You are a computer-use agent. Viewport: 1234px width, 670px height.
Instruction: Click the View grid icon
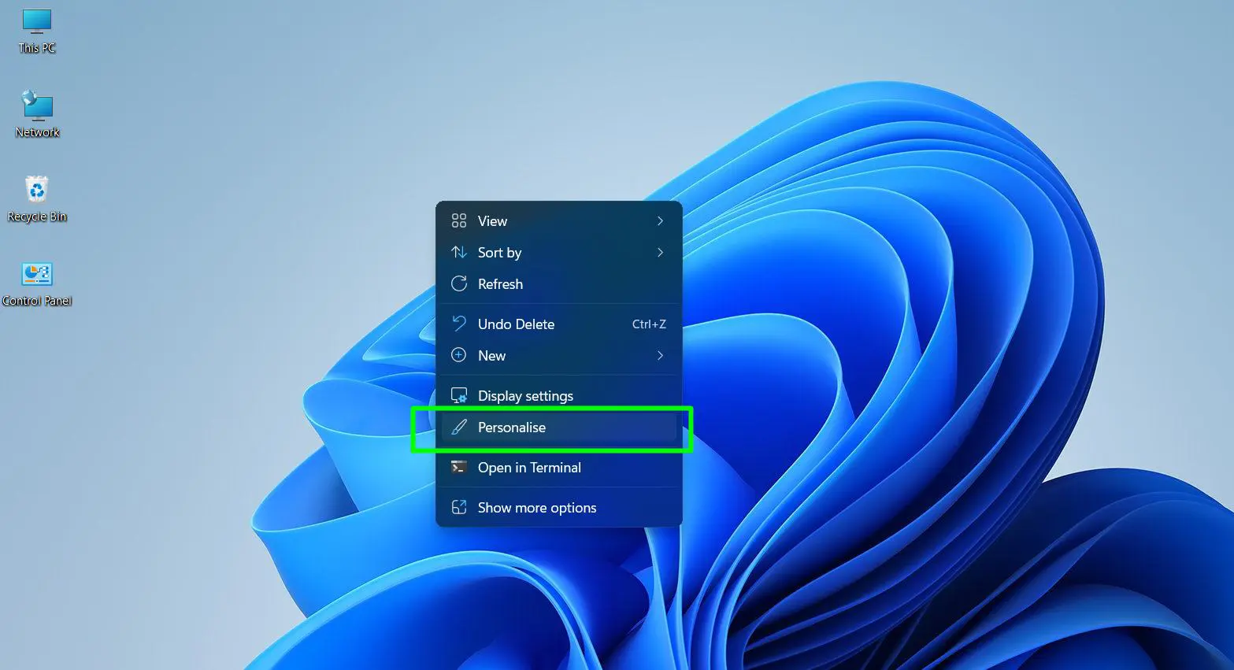[x=459, y=221]
